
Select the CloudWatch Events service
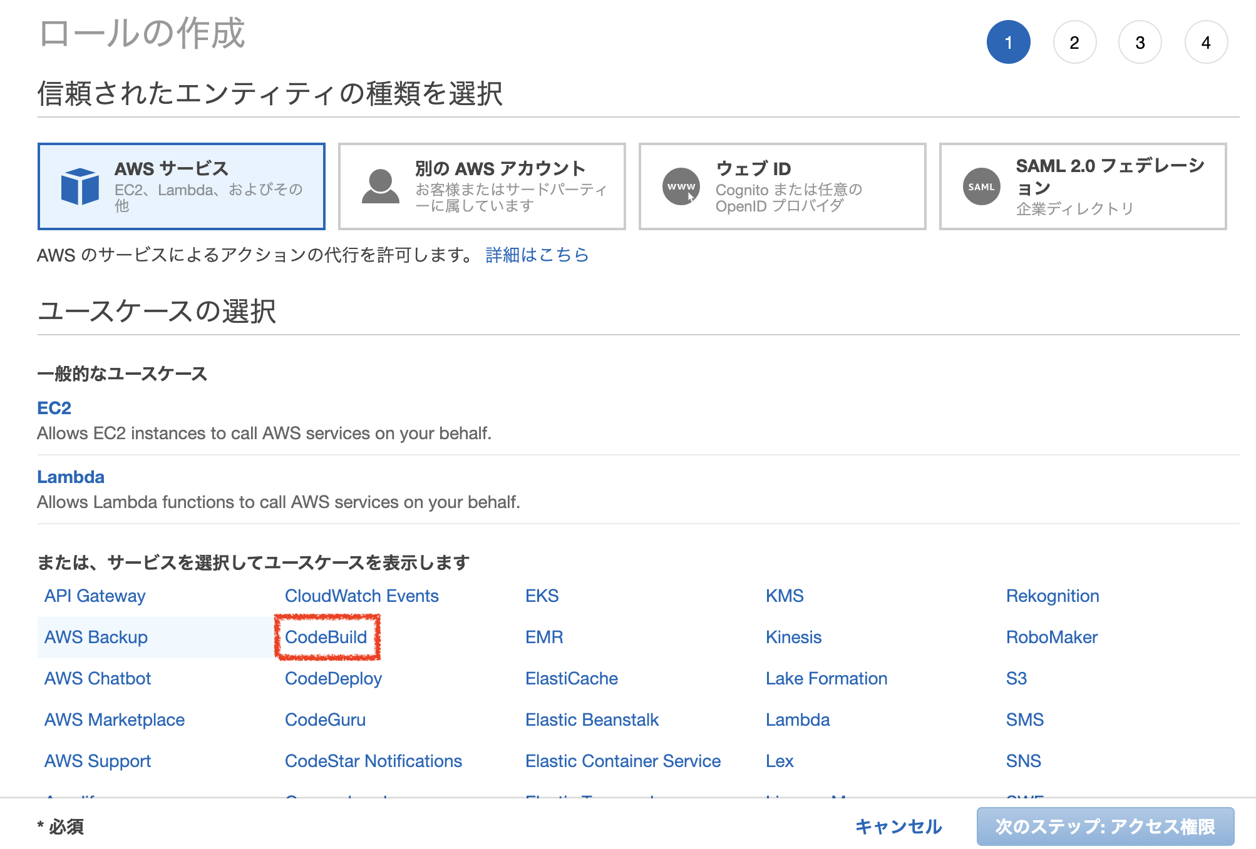pyautogui.click(x=362, y=596)
